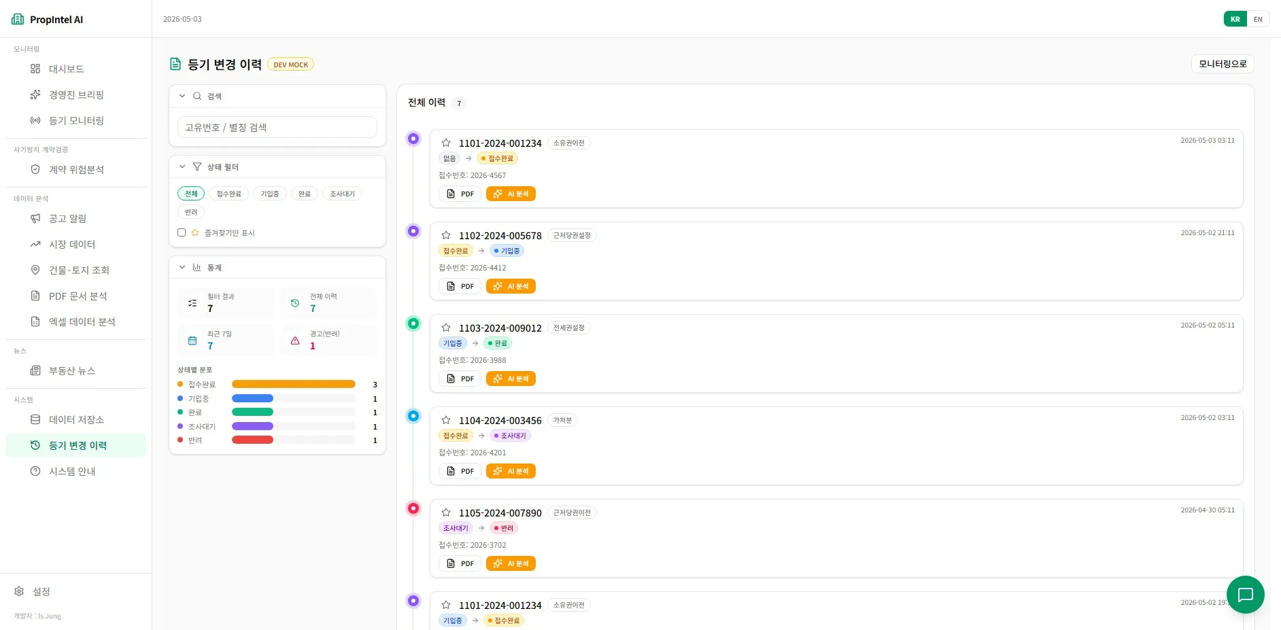Click the help icon for 시스템 안내
The width and height of the screenshot is (1281, 630).
pos(35,471)
